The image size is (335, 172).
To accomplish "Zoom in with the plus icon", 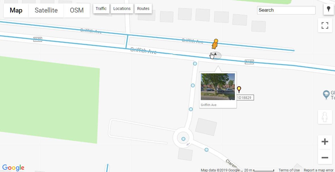I will click(325, 142).
